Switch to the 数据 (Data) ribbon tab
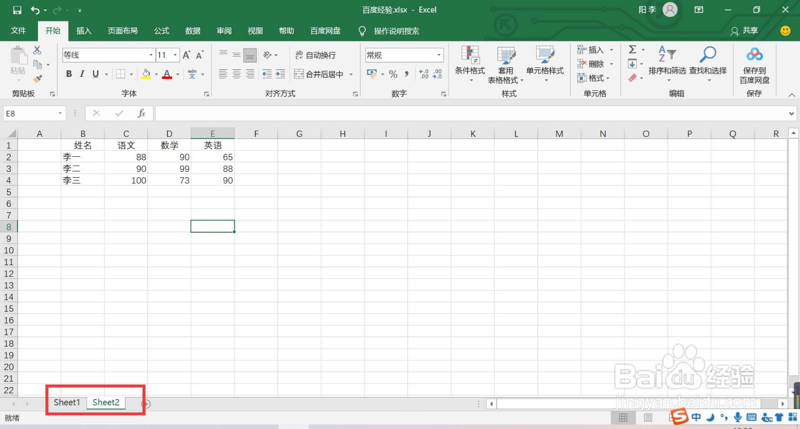This screenshot has height=429, width=800. click(193, 31)
